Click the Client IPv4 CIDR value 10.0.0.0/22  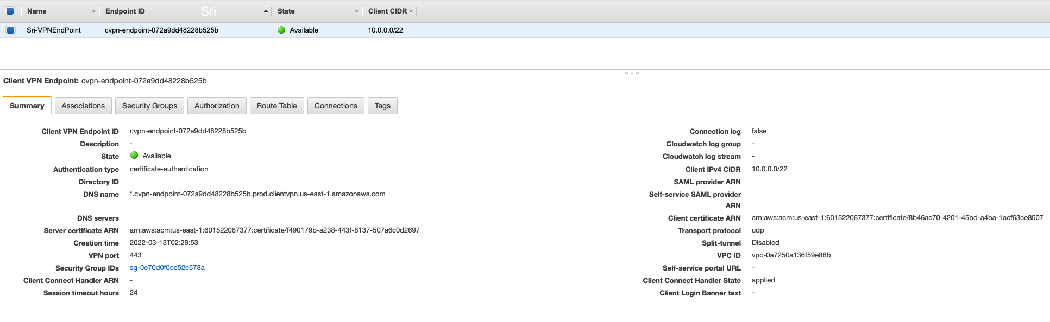(x=770, y=169)
